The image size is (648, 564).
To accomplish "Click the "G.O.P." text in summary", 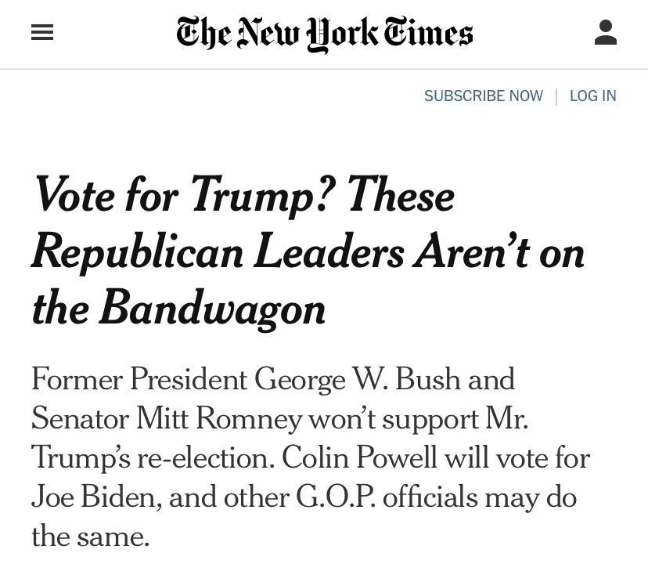I will tap(336, 497).
